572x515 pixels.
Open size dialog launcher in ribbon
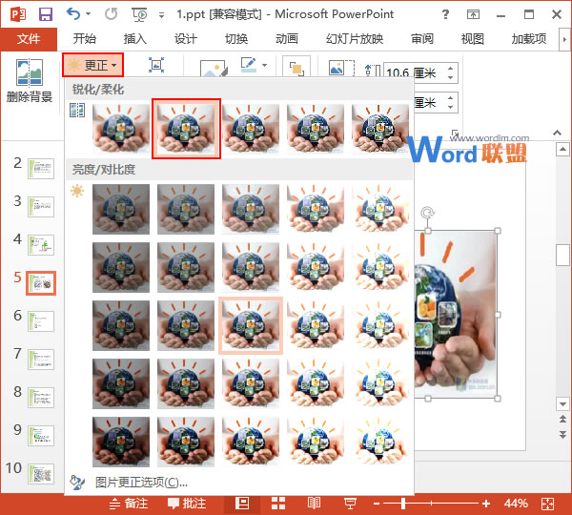(455, 133)
